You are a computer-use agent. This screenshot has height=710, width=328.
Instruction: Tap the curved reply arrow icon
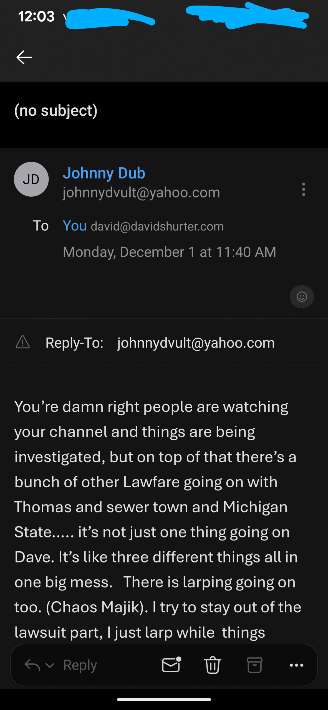click(32, 665)
